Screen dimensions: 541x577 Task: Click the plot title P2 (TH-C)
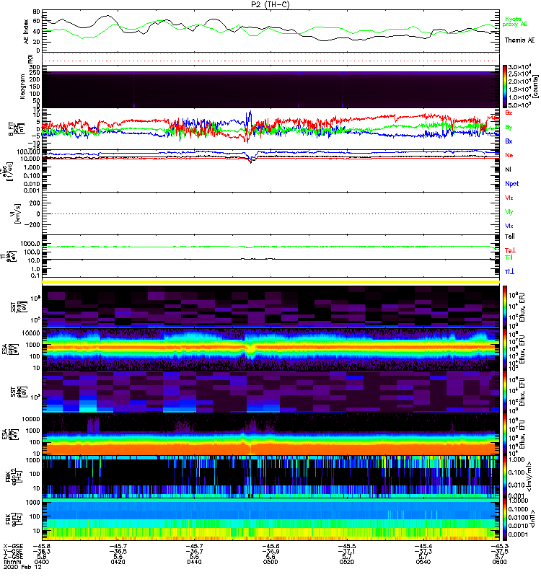coord(270,4)
